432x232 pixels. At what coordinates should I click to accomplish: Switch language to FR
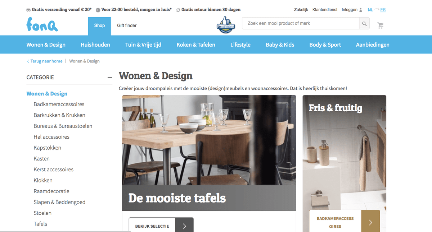[383, 10]
